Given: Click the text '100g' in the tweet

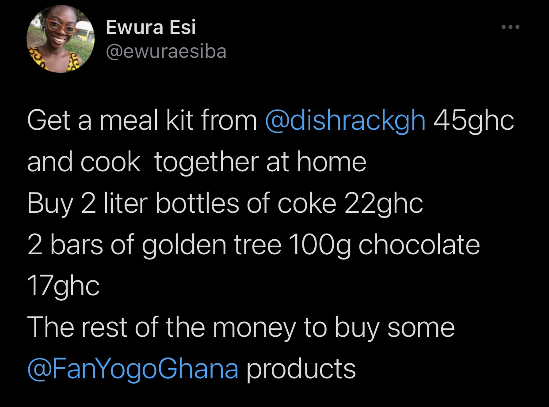Looking at the screenshot, I should pyautogui.click(x=320, y=246).
